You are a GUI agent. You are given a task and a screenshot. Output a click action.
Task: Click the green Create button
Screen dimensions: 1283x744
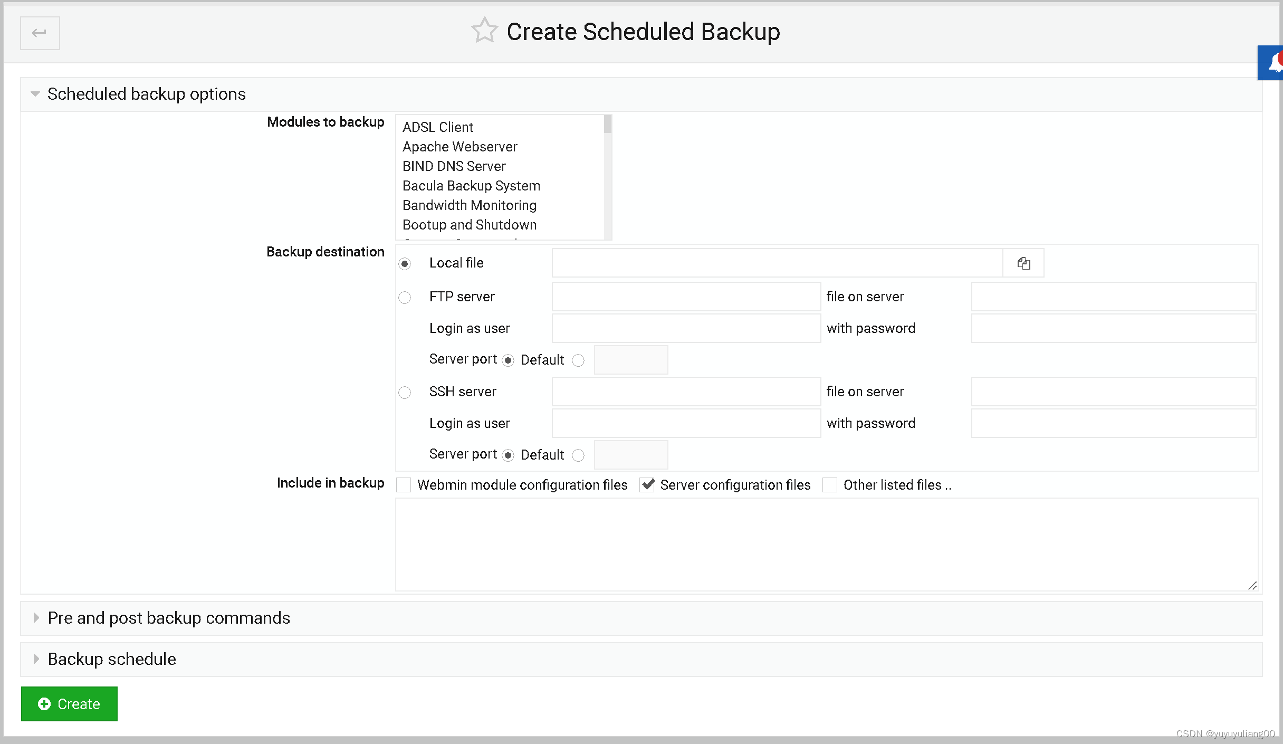69,704
